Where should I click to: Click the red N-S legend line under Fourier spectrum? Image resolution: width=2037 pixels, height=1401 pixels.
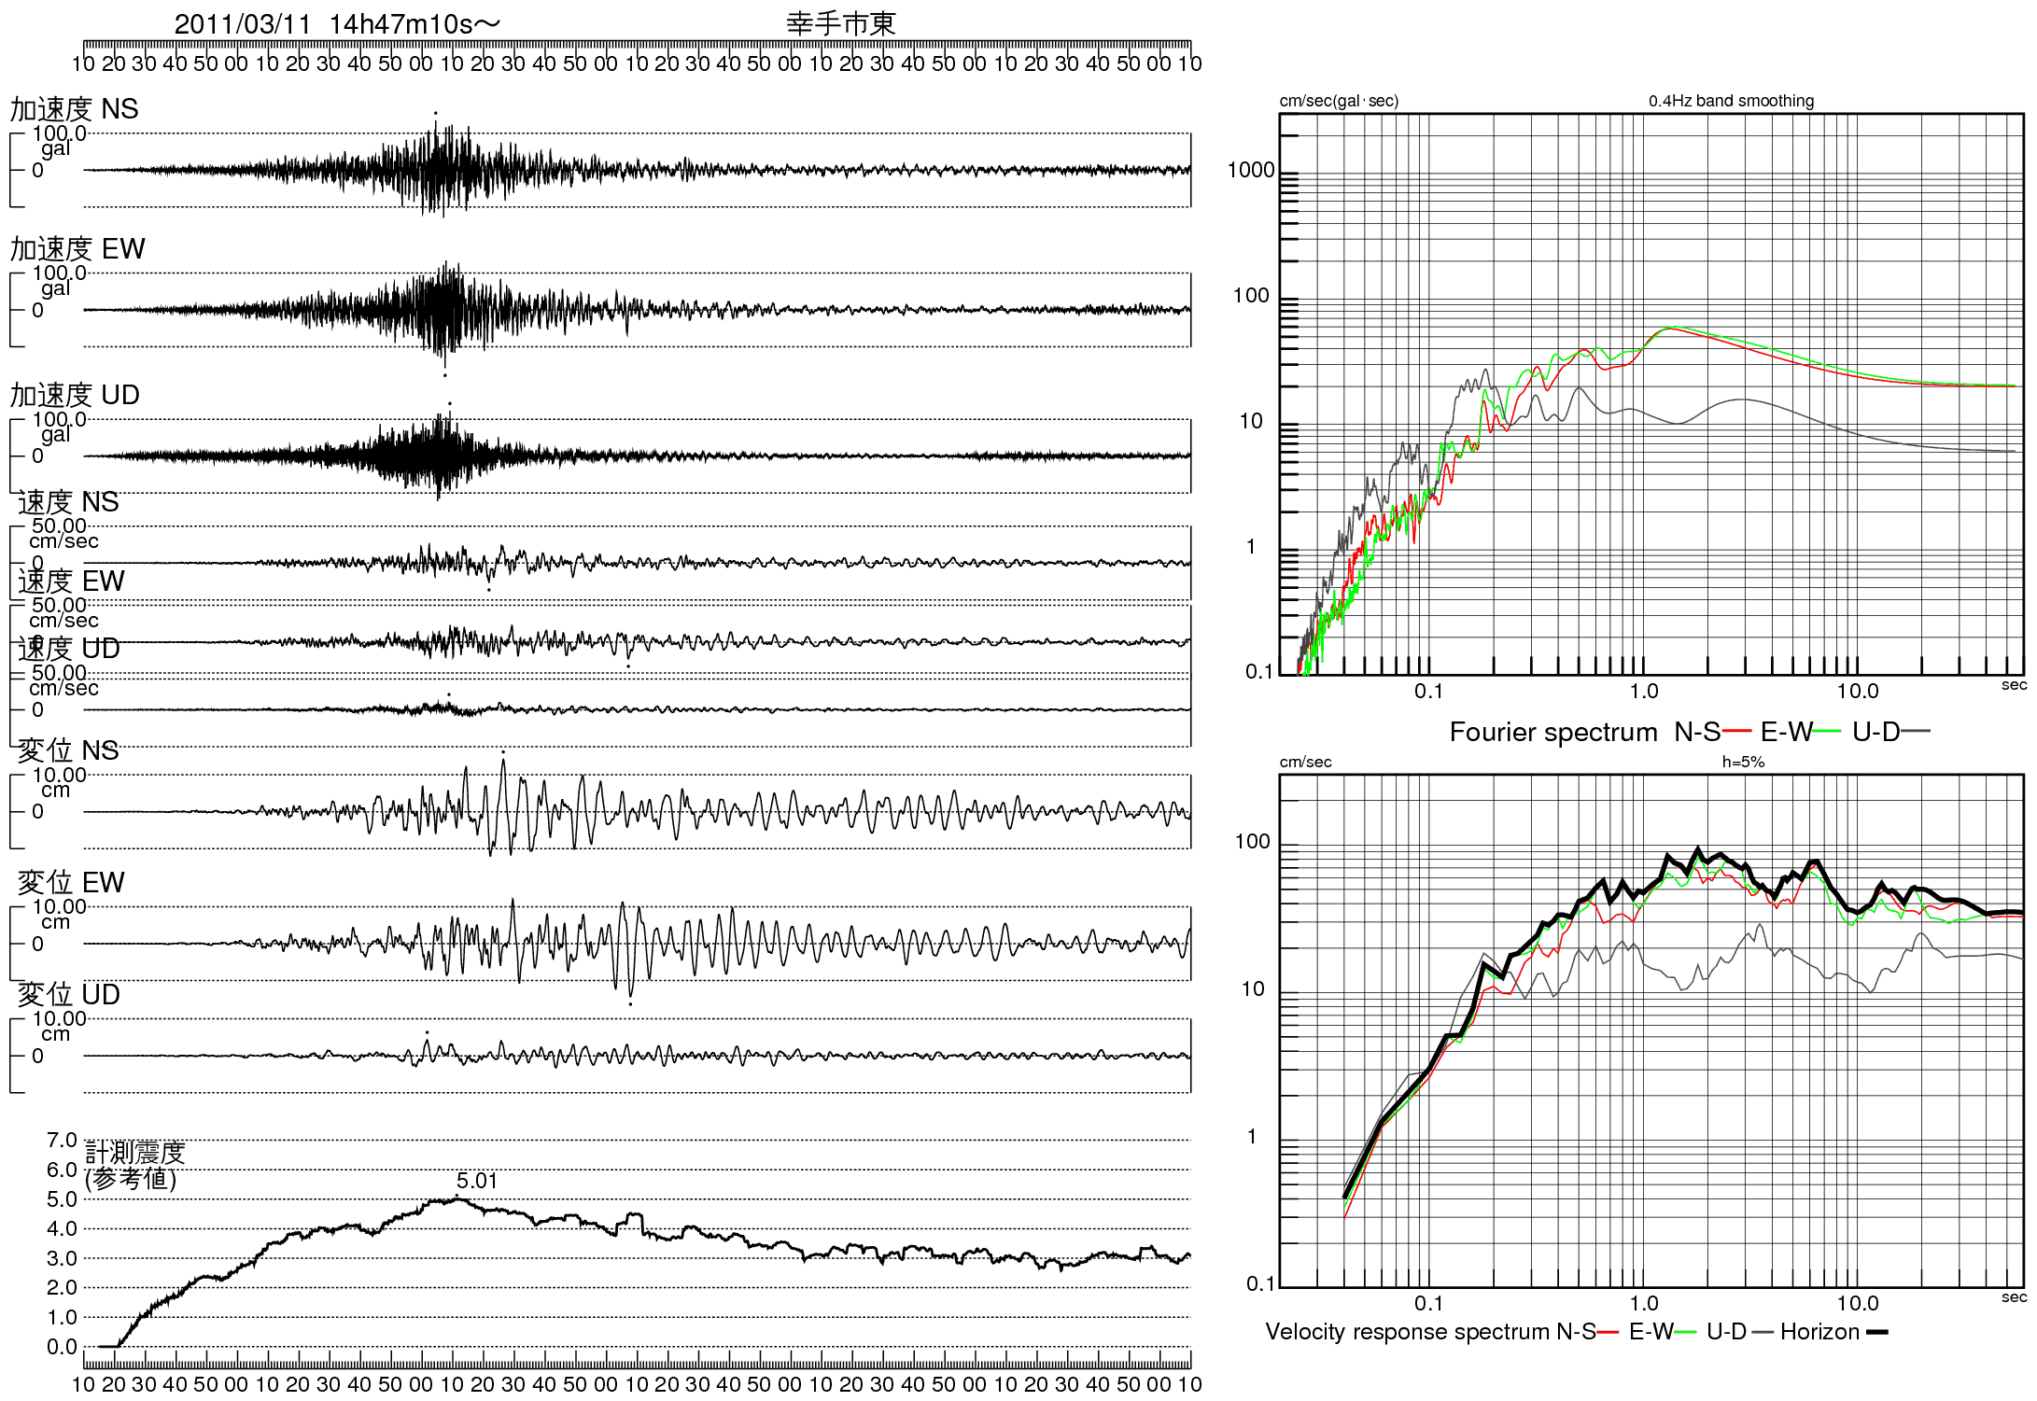tap(1736, 732)
